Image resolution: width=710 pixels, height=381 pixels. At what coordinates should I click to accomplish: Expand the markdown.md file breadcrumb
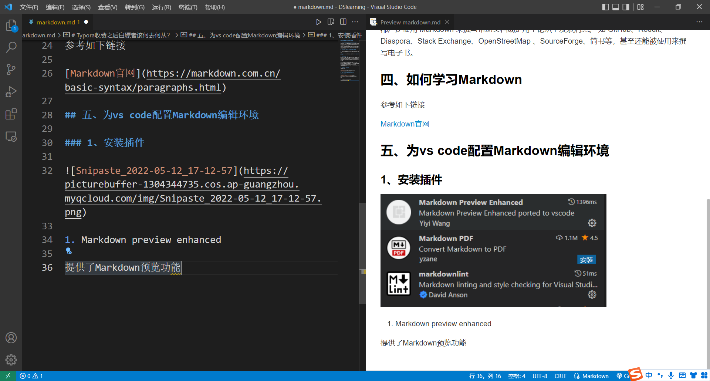tap(38, 35)
